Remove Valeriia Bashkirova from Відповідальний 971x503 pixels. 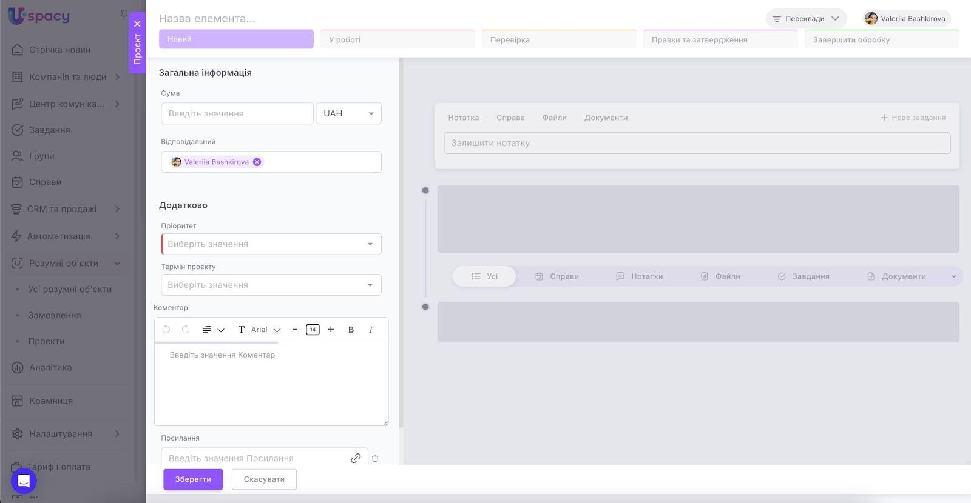click(x=257, y=162)
